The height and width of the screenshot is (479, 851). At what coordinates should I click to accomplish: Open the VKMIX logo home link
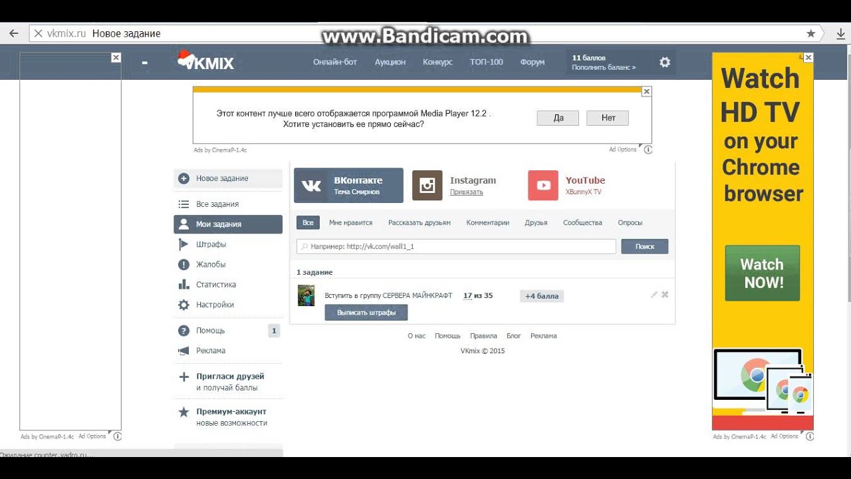205,62
